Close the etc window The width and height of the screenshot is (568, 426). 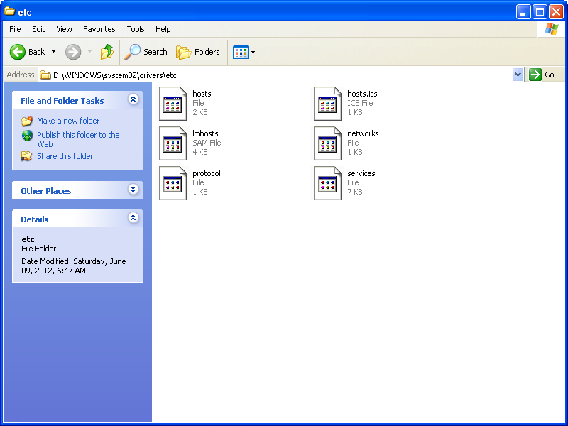pos(556,12)
